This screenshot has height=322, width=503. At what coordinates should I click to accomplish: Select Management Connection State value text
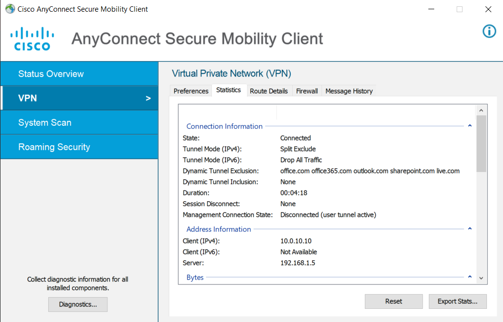[328, 215]
